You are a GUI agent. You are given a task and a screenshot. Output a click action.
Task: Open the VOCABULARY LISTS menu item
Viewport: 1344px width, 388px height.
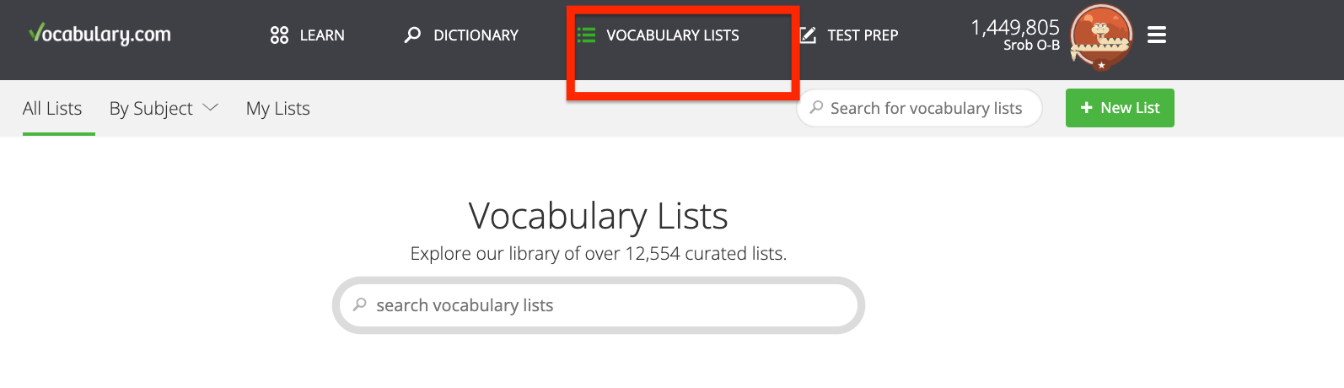click(x=672, y=35)
